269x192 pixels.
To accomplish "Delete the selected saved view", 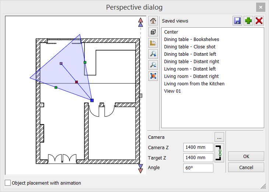I will tap(259, 21).
